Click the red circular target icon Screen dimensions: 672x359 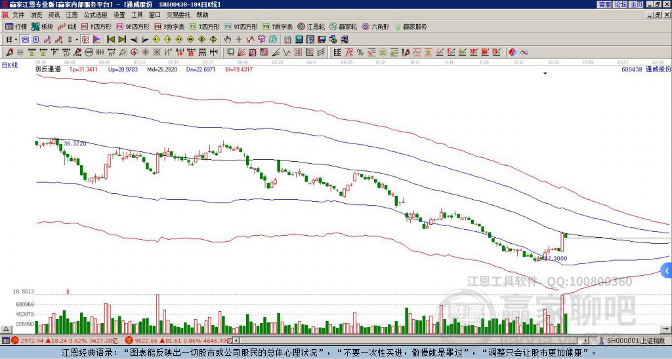pyautogui.click(x=134, y=52)
